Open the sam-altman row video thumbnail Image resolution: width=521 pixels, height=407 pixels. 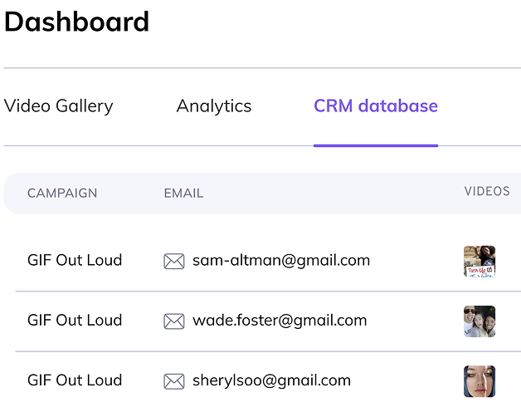point(480,262)
